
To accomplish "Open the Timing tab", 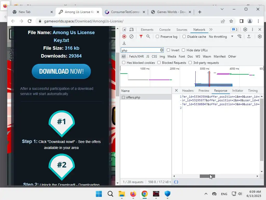I will 253,91.
